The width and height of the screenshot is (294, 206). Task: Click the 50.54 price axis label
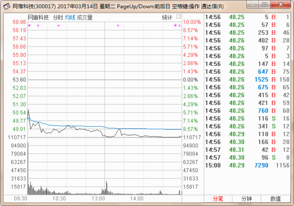[x=19, y=112]
